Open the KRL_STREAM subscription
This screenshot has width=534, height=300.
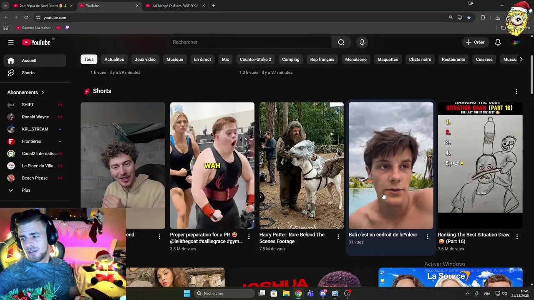click(x=35, y=129)
